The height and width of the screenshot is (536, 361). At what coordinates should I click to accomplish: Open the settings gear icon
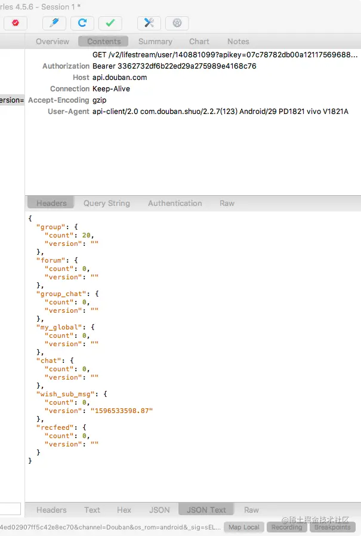pyautogui.click(x=177, y=23)
